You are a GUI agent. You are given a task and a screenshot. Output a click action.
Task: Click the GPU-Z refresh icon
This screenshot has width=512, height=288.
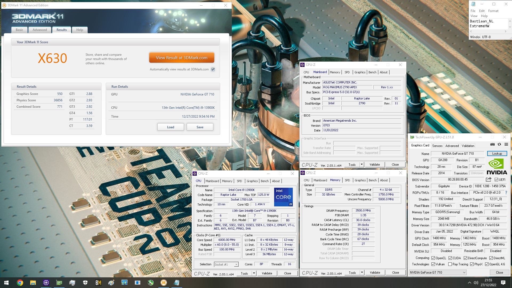pos(499,144)
